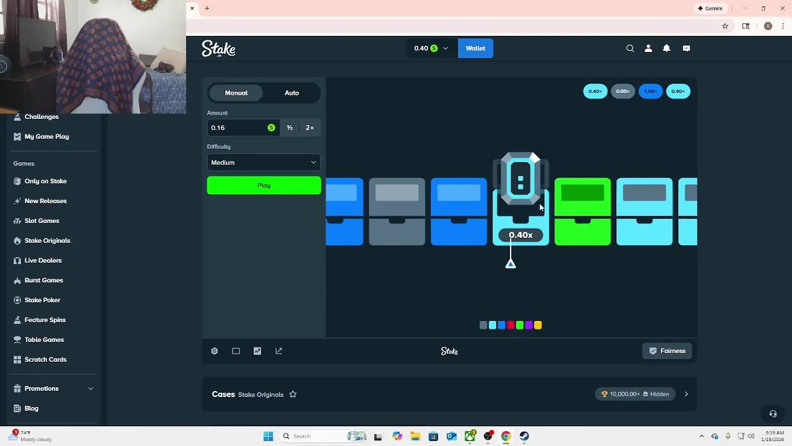Switch to Chrome on taskbar

tap(506, 436)
